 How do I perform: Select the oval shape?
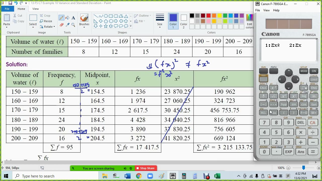pos(106,16)
